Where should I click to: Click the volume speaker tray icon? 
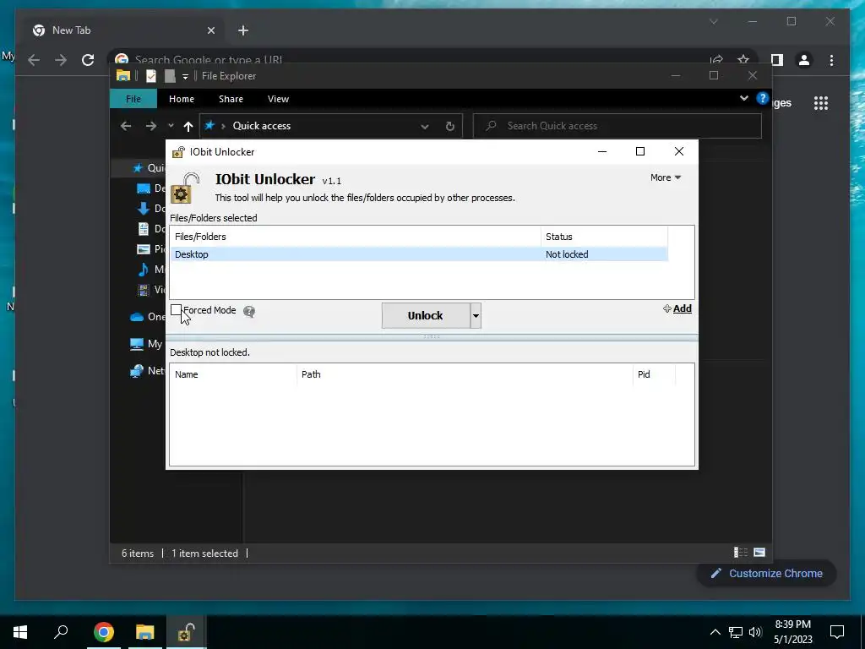(x=755, y=632)
